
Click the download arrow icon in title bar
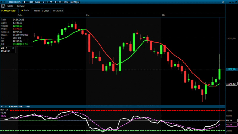click(24, 2)
